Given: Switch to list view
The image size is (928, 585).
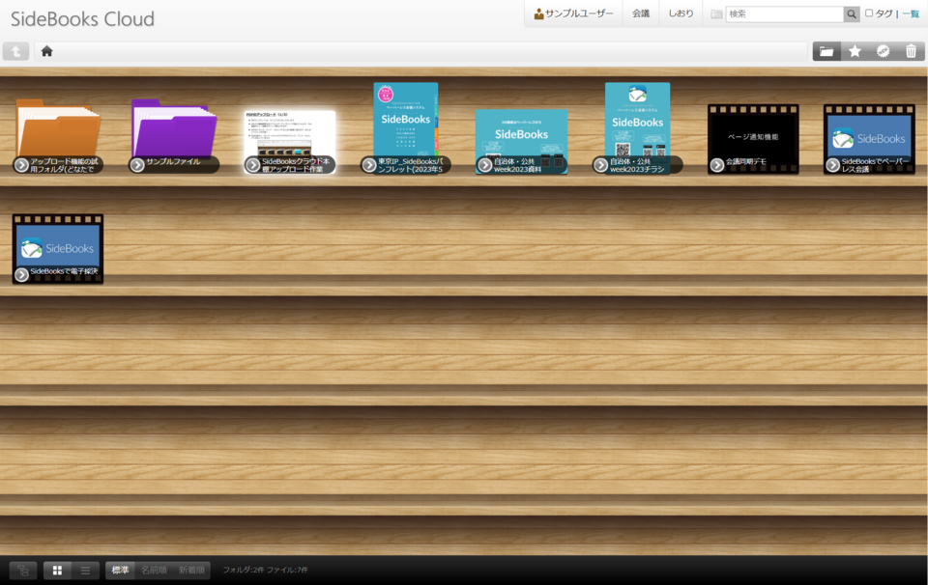Looking at the screenshot, I should [85, 571].
